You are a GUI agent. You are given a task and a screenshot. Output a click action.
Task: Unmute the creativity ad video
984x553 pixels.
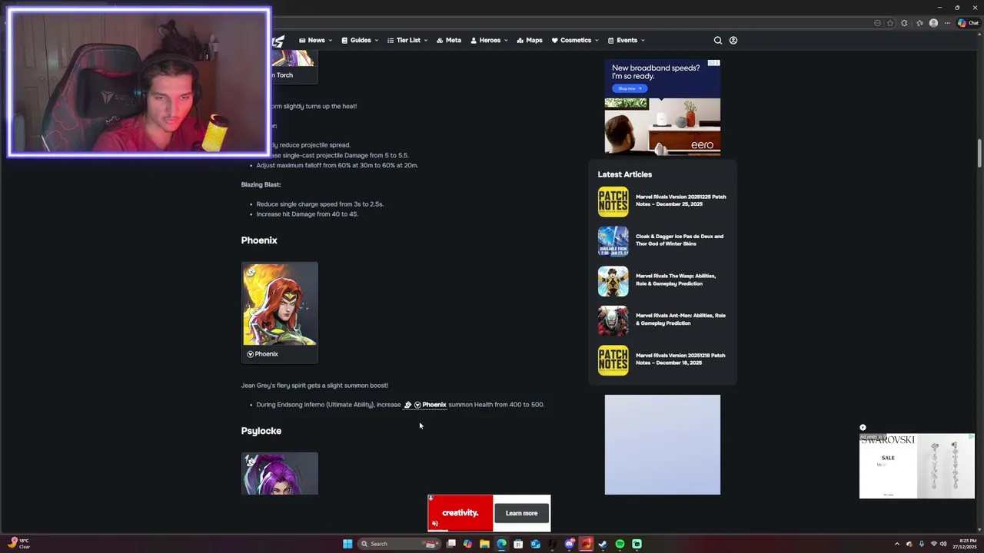click(435, 524)
